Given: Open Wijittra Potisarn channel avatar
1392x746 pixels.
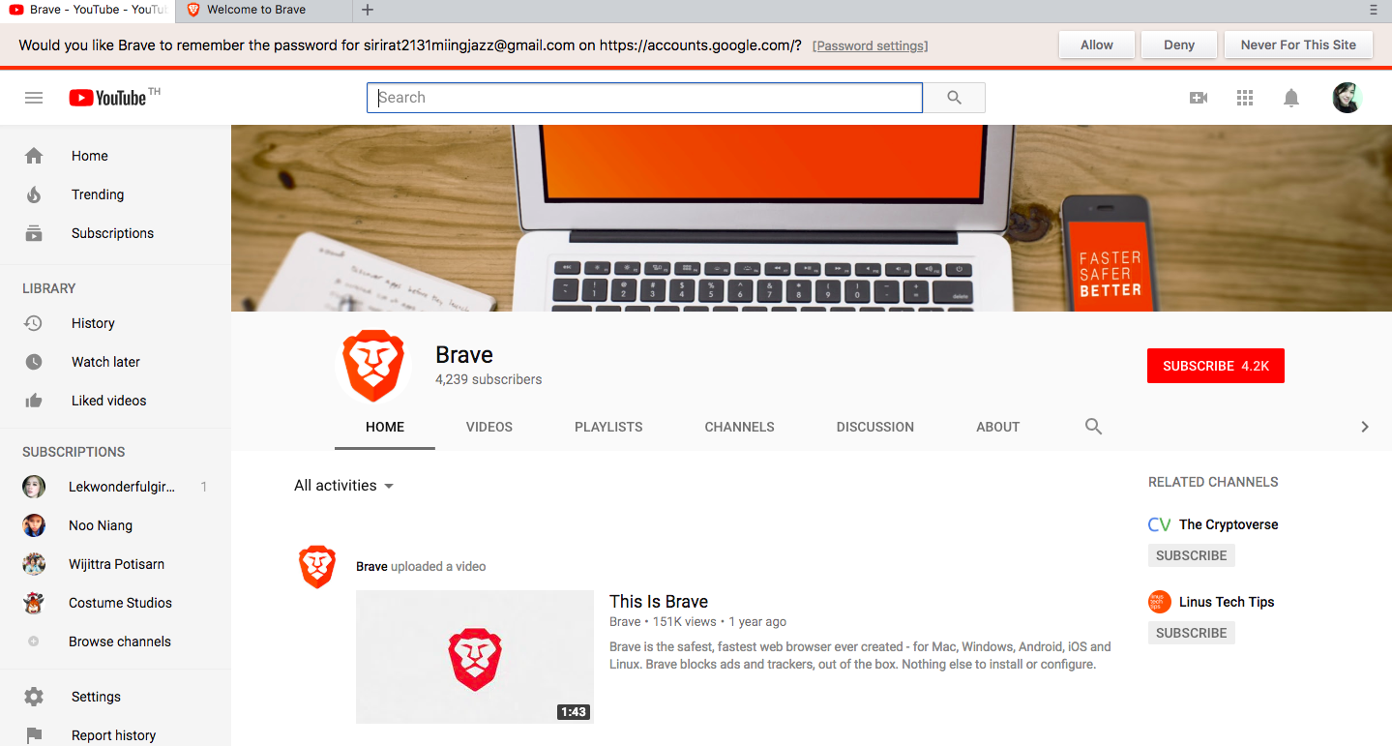Looking at the screenshot, I should click(34, 564).
